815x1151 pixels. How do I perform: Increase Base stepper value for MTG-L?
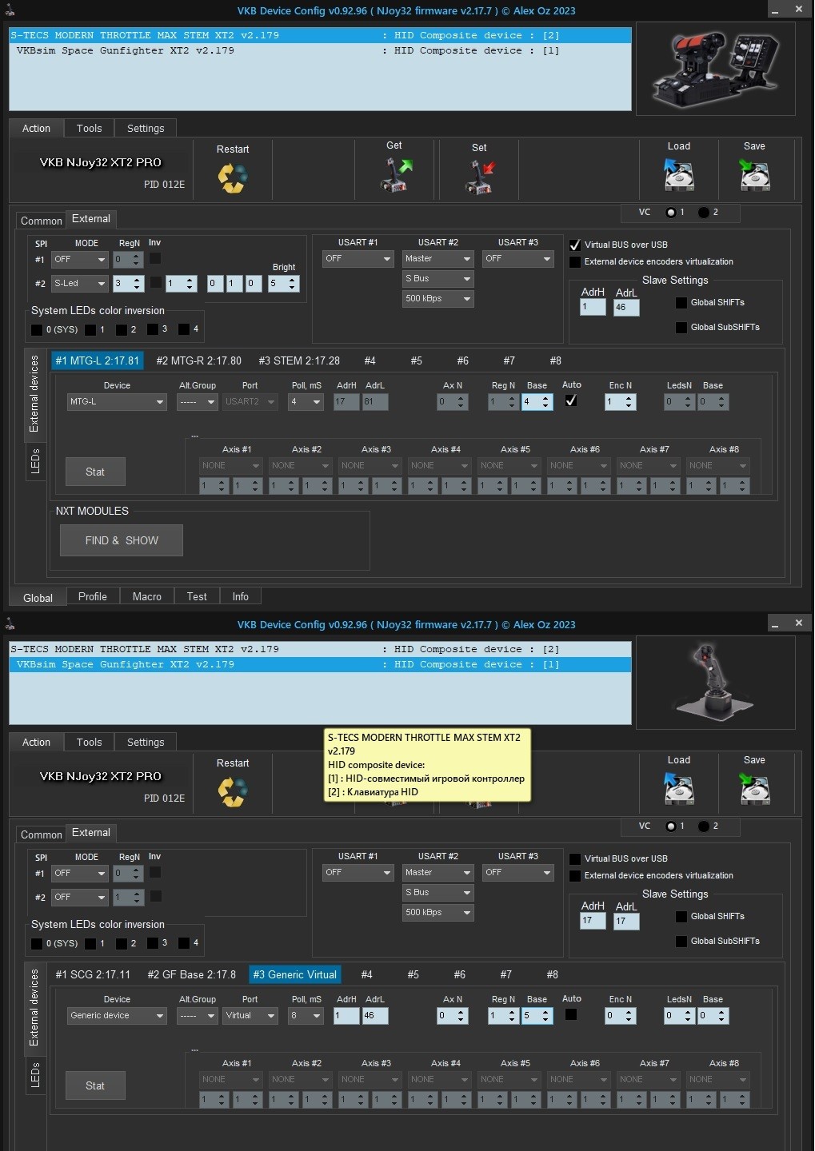(x=546, y=397)
